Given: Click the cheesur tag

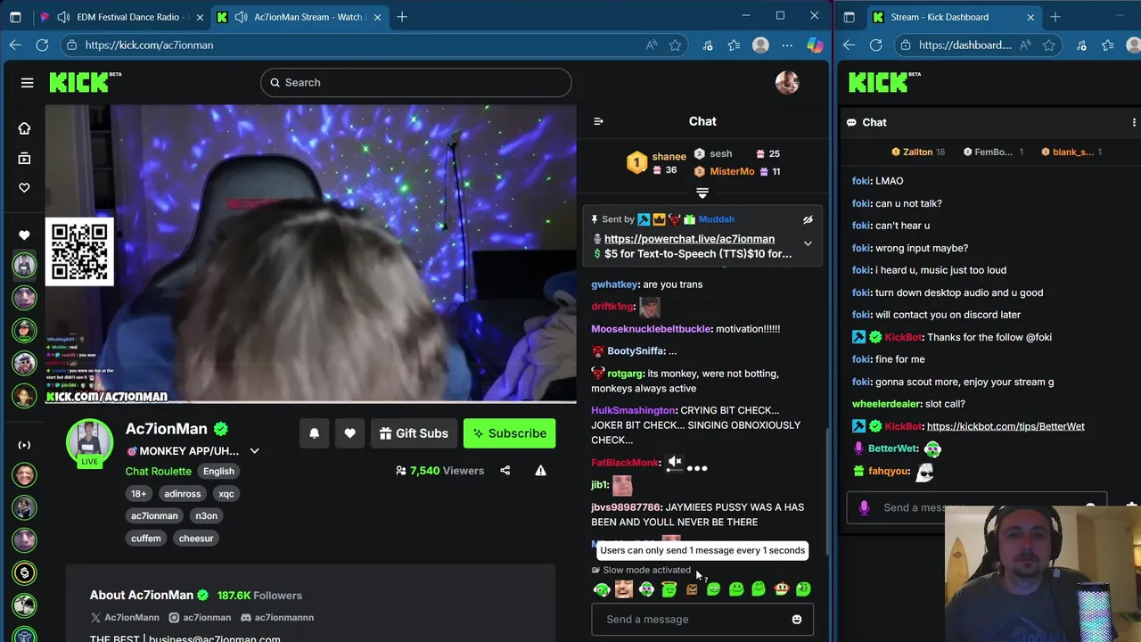Looking at the screenshot, I should pos(196,538).
